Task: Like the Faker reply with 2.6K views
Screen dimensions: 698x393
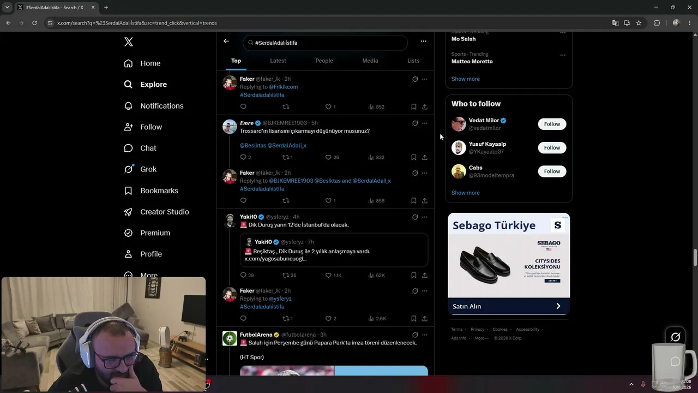Action: (x=330, y=319)
